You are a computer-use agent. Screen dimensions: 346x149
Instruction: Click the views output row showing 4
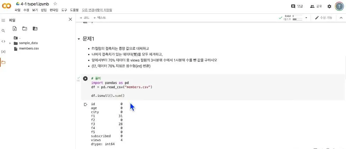pos(107,140)
